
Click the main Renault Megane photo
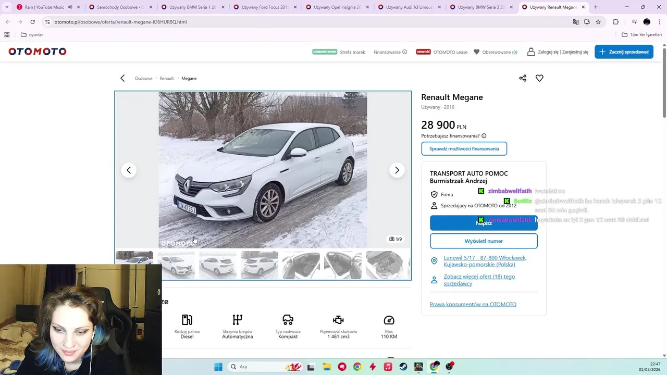(263, 170)
